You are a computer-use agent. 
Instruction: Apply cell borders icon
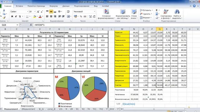(27, 16)
